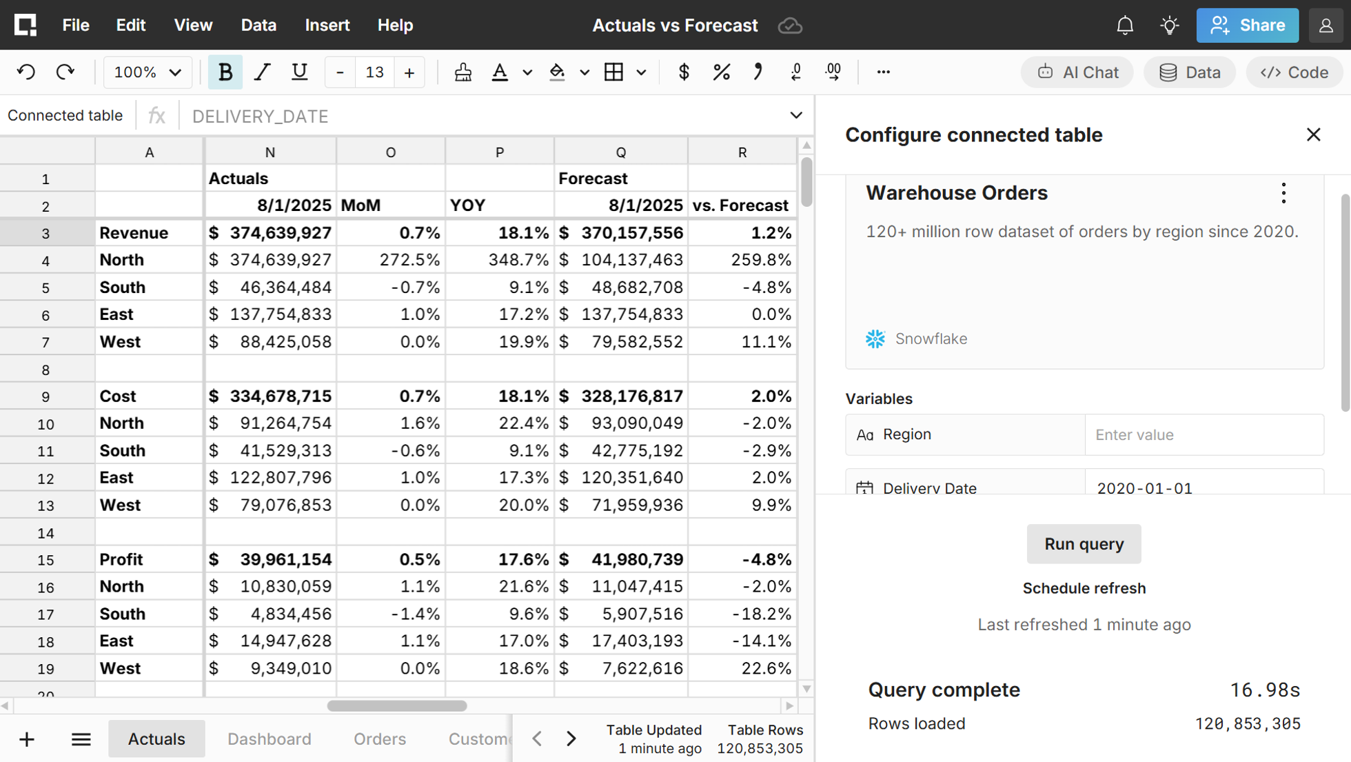Open the File menu

[75, 26]
